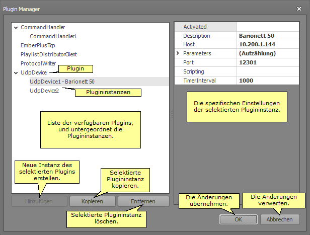Discard changes with Abbrechen

[x=280, y=219]
